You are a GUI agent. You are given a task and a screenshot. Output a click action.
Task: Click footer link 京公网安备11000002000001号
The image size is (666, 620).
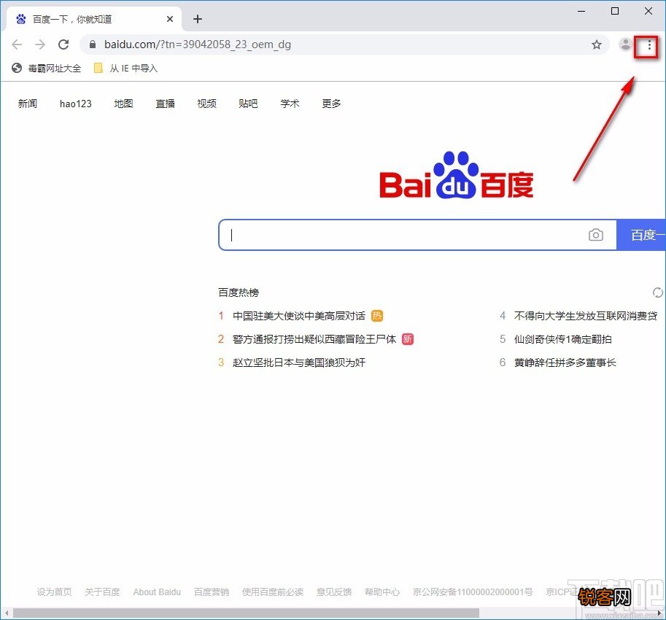point(473,592)
